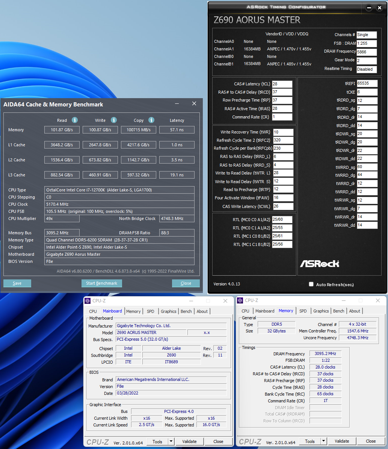388x449 pixels.
Task: Click Close button in AIDA64 benchmark
Action: pyautogui.click(x=186, y=283)
